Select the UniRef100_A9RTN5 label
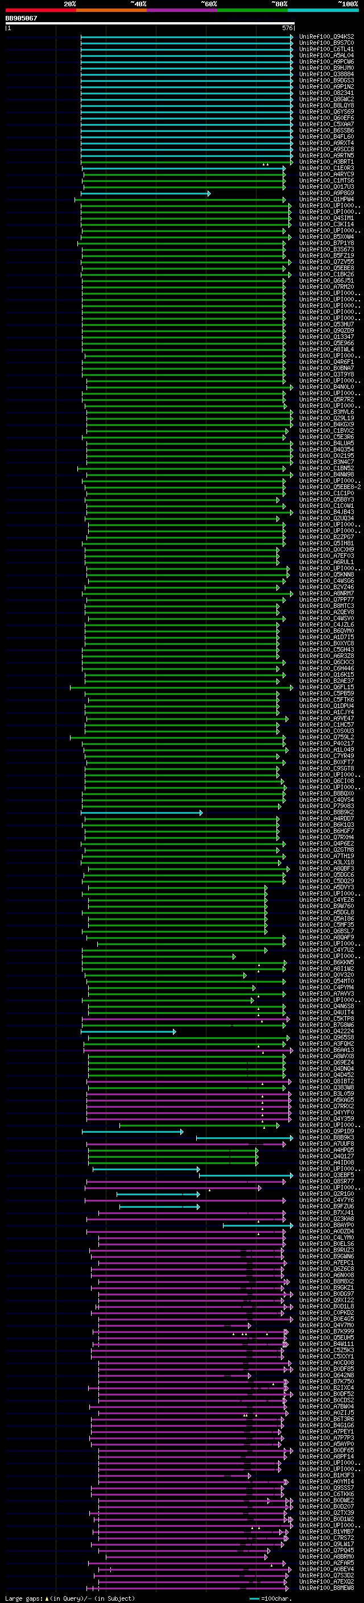 tap(326, 156)
